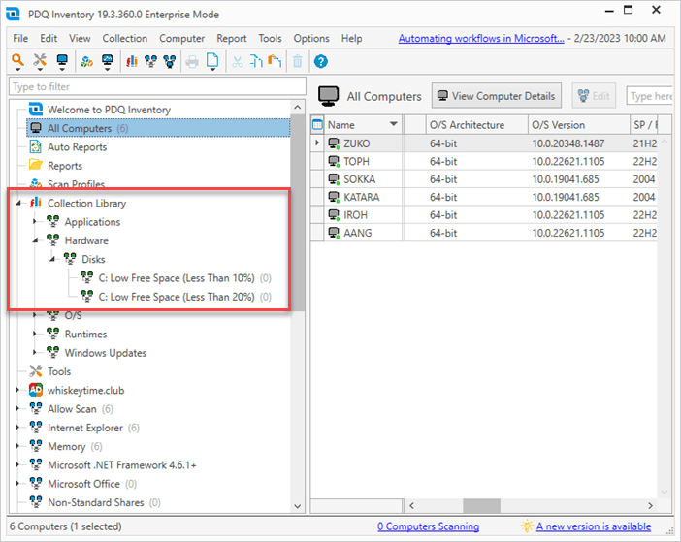Click the Edit collection button
The height and width of the screenshot is (542, 681).
point(594,96)
